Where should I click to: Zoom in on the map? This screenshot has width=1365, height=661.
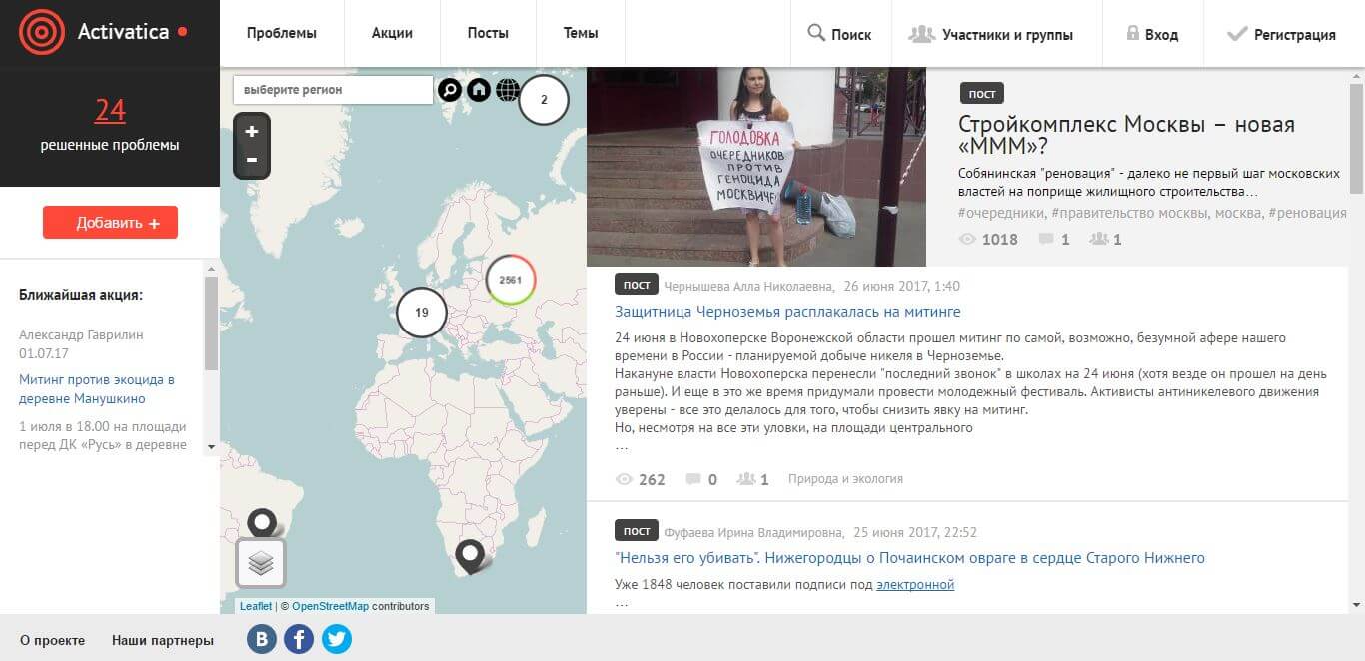[x=252, y=131]
